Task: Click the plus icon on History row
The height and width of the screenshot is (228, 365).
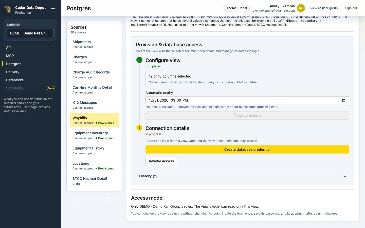Action: 345,176
